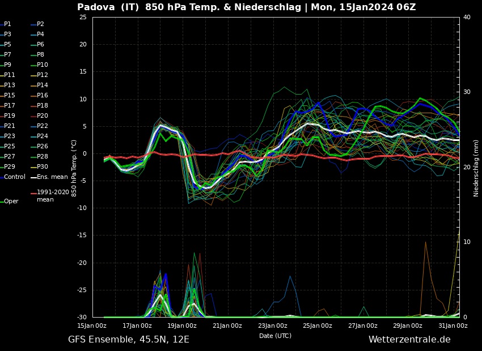Click the 27Jan 00z axis label
The image size is (482, 351).
point(363,326)
